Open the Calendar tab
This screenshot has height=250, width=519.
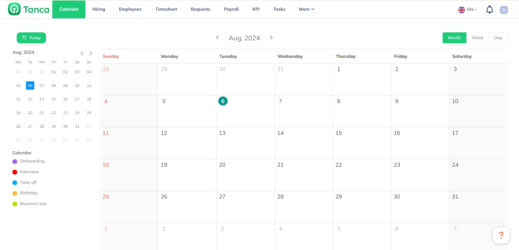coord(69,9)
